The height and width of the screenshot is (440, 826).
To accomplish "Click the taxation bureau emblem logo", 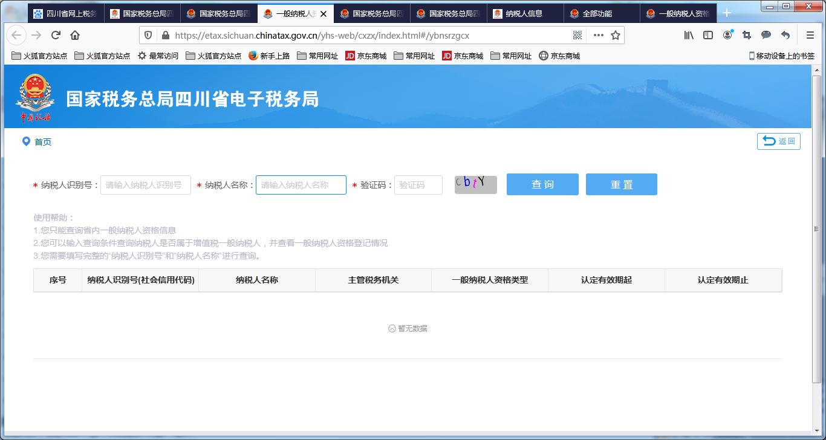I will (36, 94).
